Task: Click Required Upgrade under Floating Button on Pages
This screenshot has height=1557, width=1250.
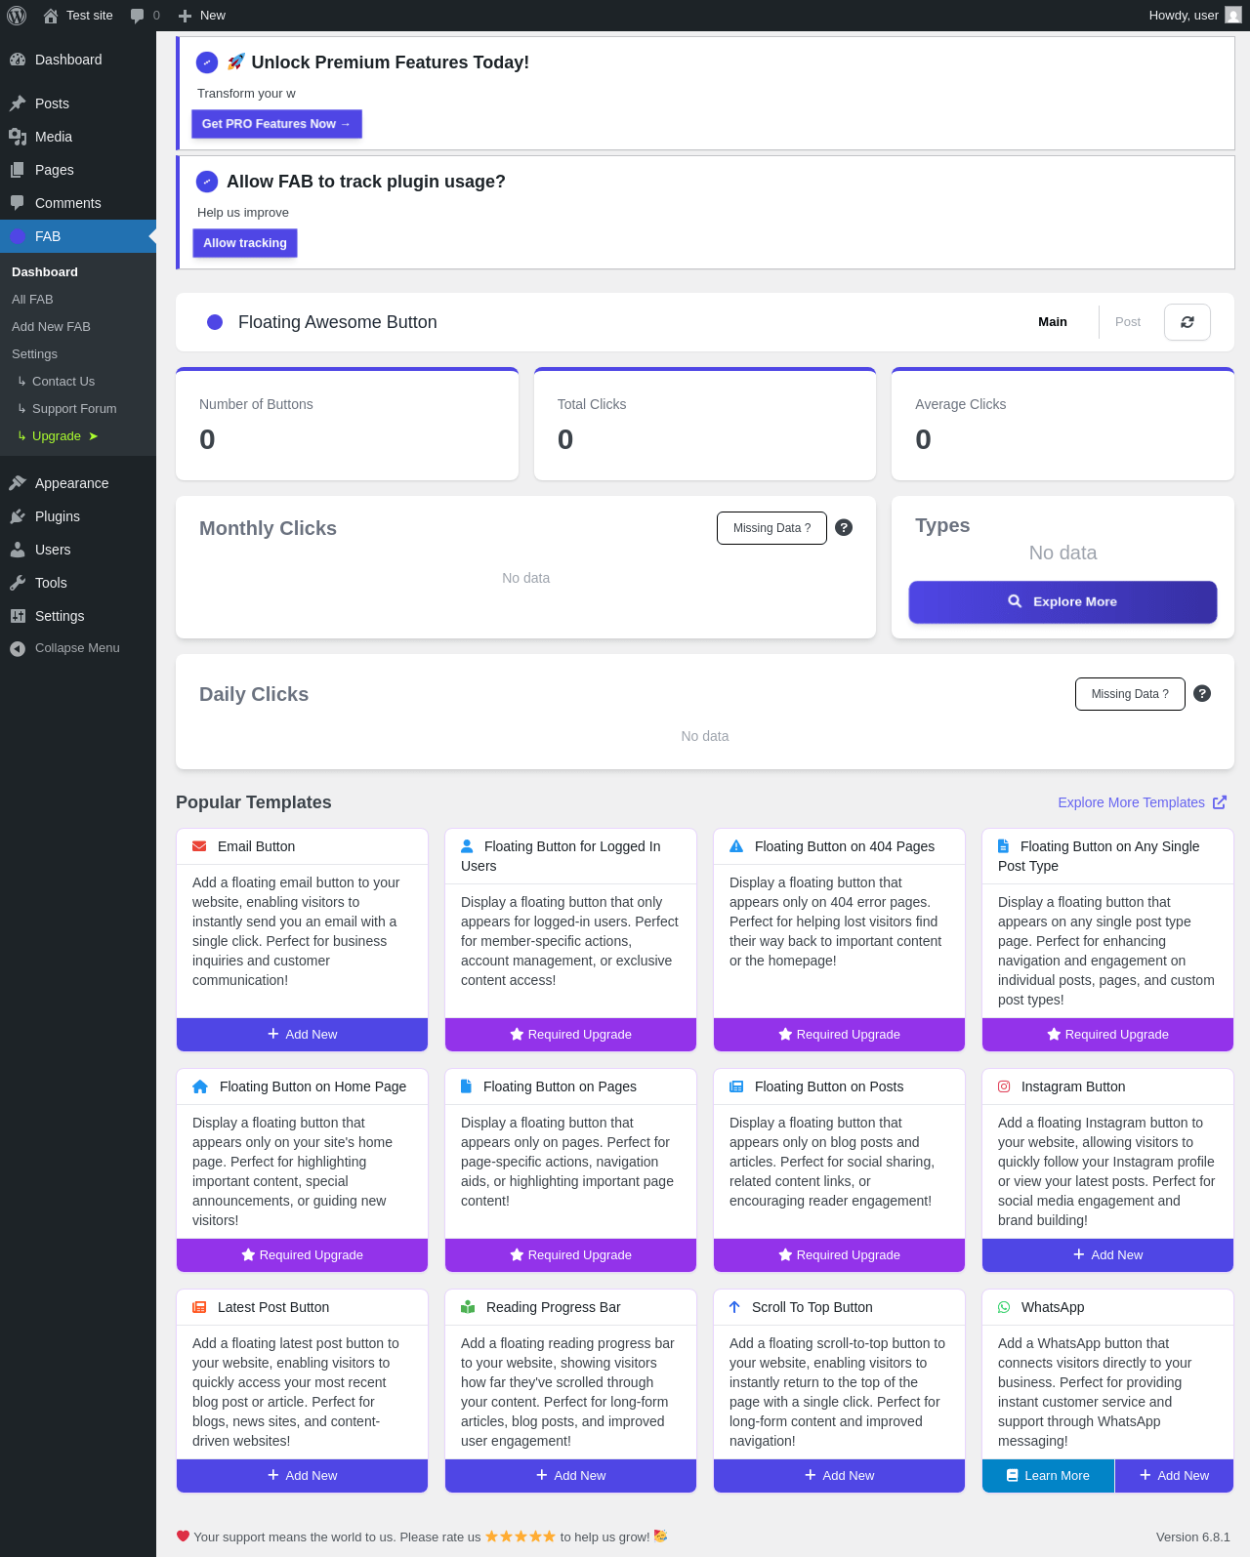Action: coord(570,1255)
